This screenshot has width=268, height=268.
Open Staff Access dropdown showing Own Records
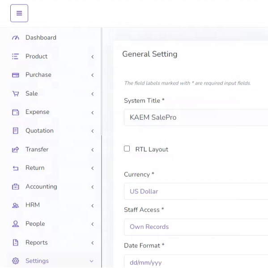[196, 227]
